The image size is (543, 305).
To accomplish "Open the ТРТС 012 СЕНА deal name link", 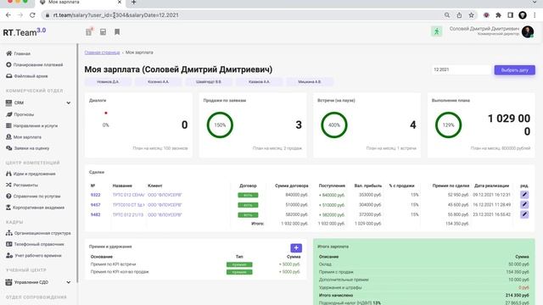I will pyautogui.click(x=128, y=195).
